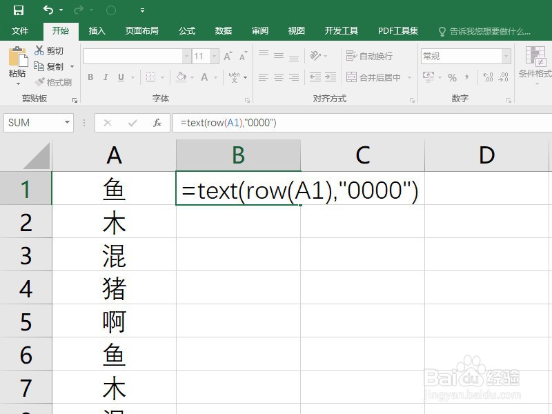The height and width of the screenshot is (414, 552).
Task: Open the 文件 menu tab
Action: pos(20,31)
